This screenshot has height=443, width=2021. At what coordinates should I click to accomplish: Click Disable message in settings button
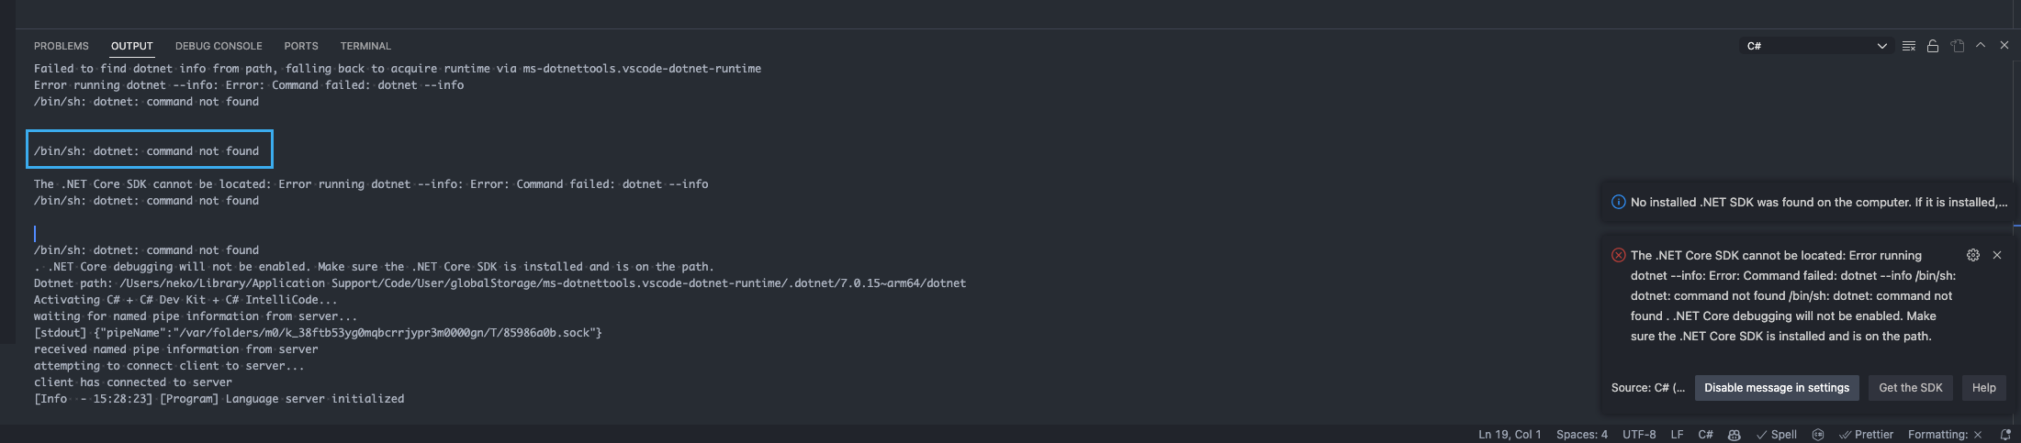(1777, 388)
